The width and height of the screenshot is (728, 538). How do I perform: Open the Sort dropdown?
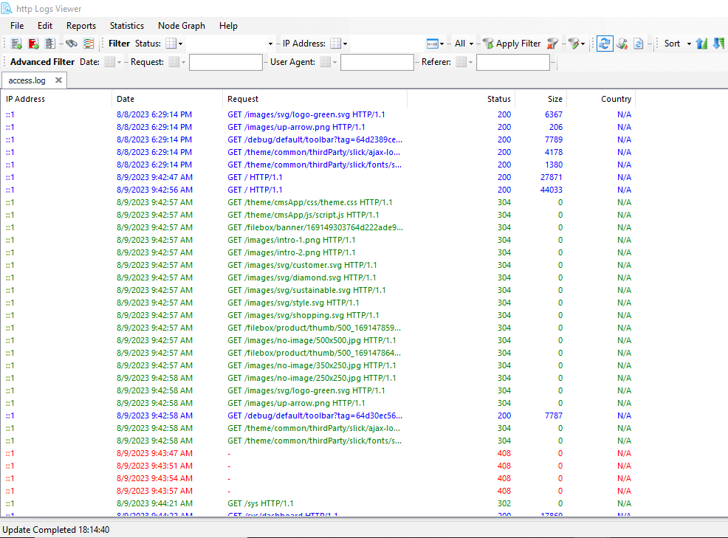click(x=677, y=44)
